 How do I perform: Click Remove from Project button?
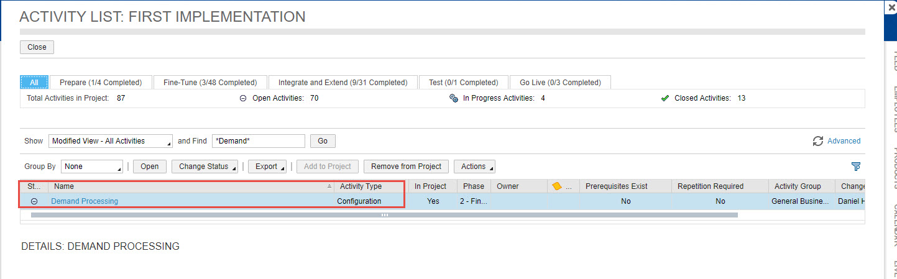pyautogui.click(x=406, y=167)
